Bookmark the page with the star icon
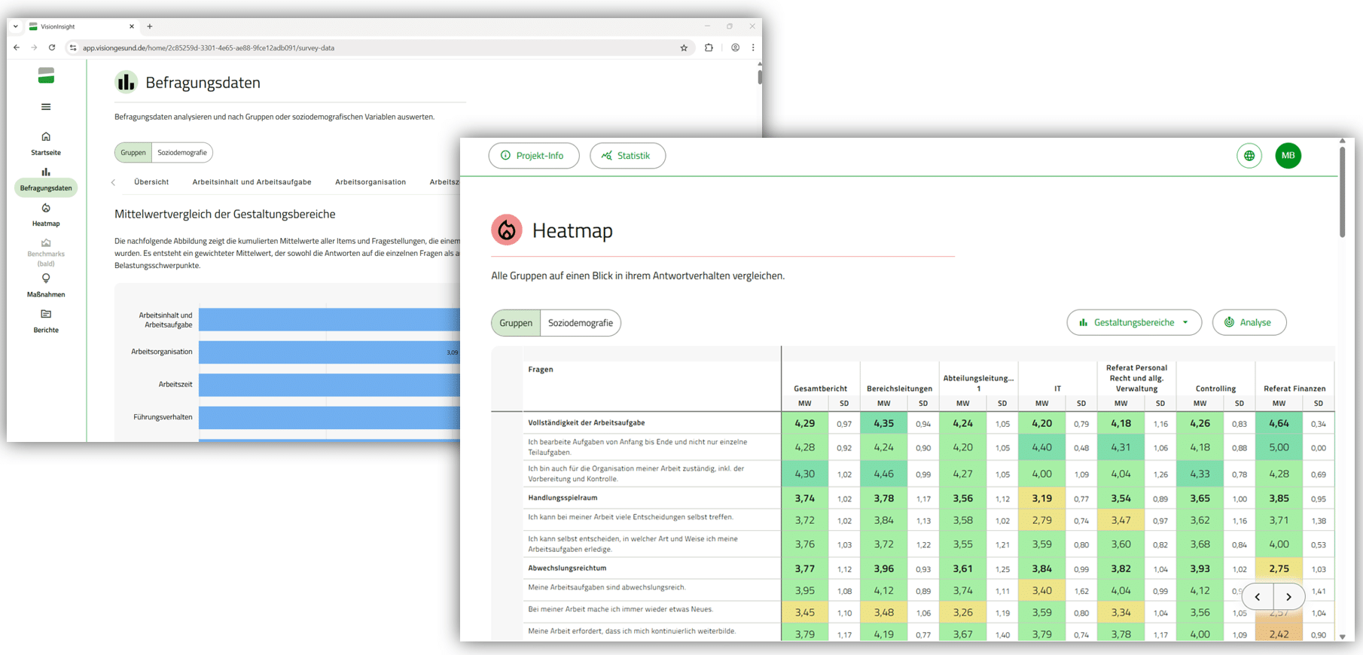Image resolution: width=1363 pixels, height=655 pixels. point(684,47)
